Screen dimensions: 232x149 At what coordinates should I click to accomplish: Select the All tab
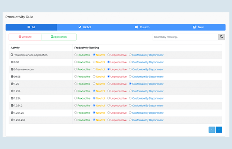coord(31,27)
